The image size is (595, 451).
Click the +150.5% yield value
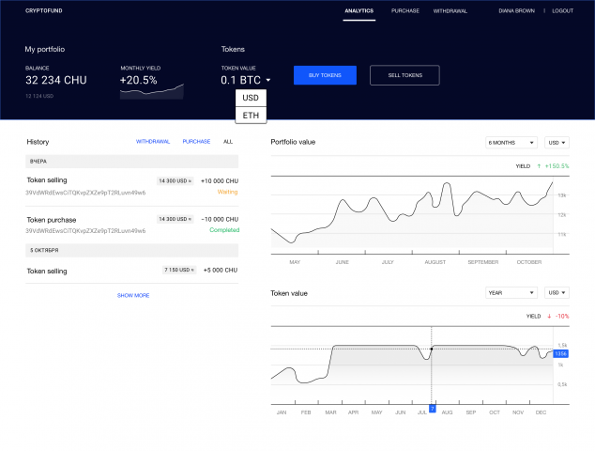[x=557, y=166]
